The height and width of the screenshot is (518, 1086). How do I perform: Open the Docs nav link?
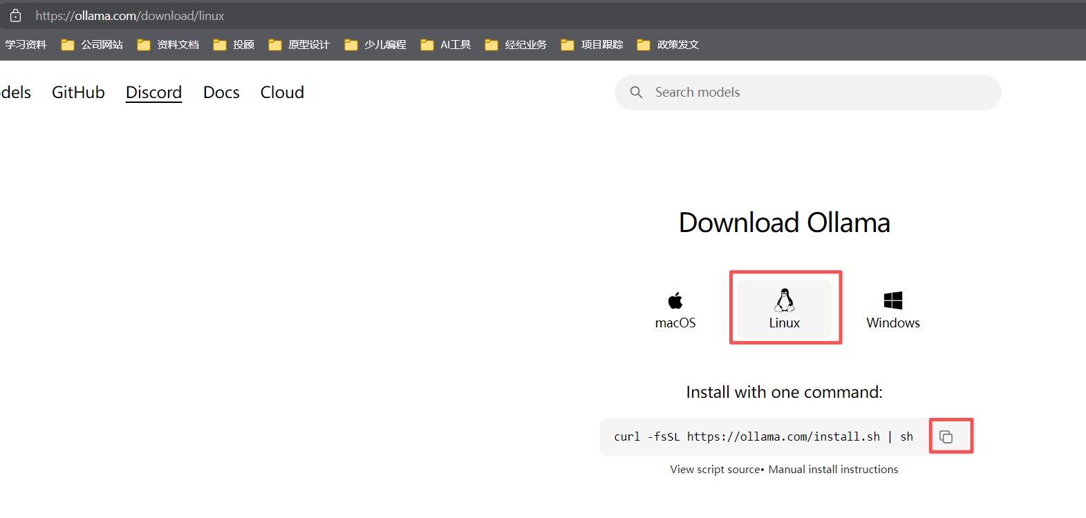[221, 93]
